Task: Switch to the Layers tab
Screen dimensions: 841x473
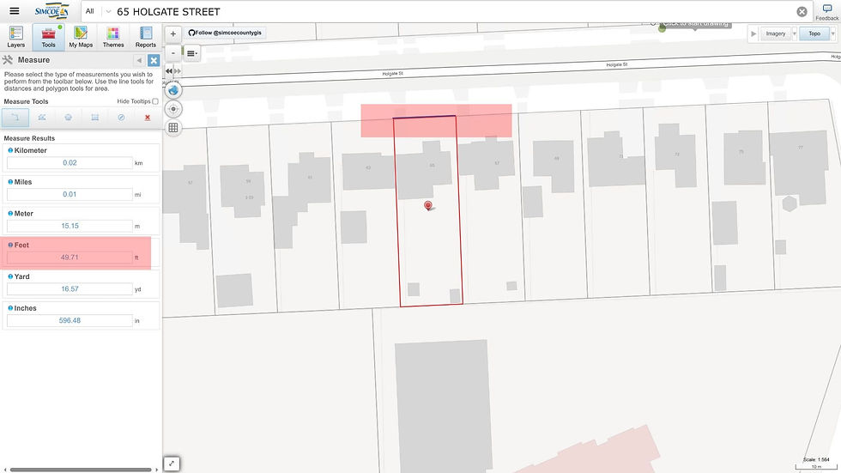Action: pyautogui.click(x=16, y=37)
